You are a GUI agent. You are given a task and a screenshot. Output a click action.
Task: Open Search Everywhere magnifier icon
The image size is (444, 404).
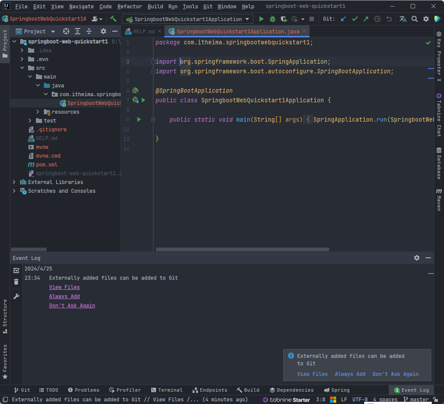point(415,19)
